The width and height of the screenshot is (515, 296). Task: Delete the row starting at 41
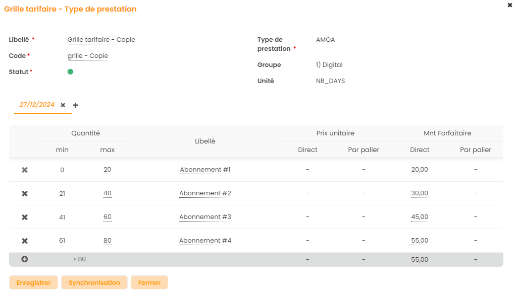click(x=25, y=217)
